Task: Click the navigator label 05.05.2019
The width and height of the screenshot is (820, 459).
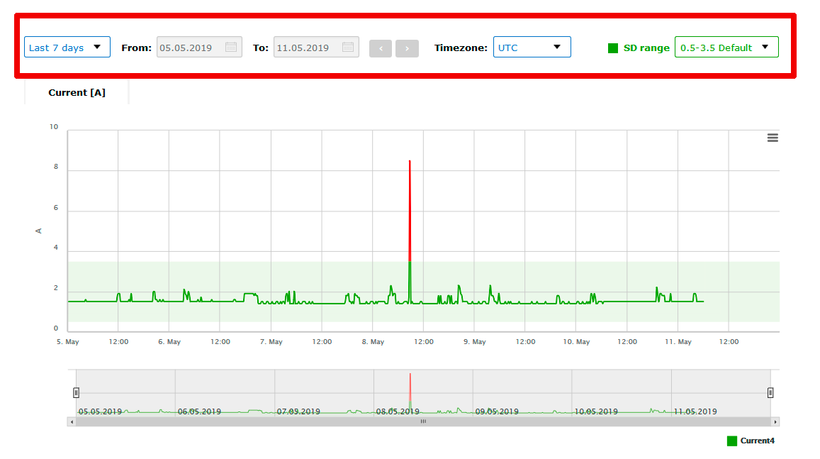Action: pyautogui.click(x=100, y=411)
